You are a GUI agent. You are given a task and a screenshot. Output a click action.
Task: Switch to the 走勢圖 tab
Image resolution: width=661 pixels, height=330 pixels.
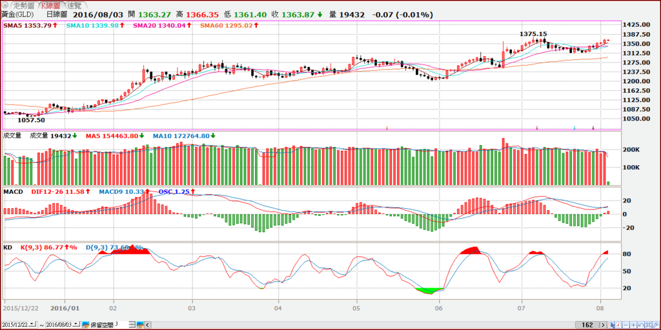pyautogui.click(x=23, y=5)
